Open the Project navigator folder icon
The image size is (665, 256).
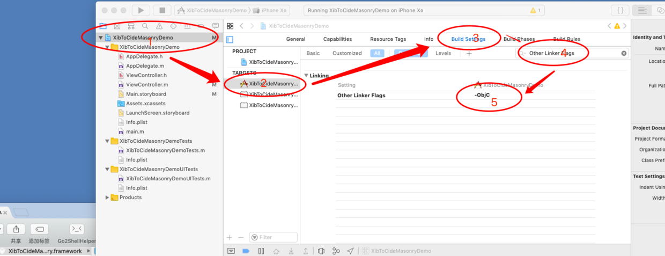click(x=103, y=26)
